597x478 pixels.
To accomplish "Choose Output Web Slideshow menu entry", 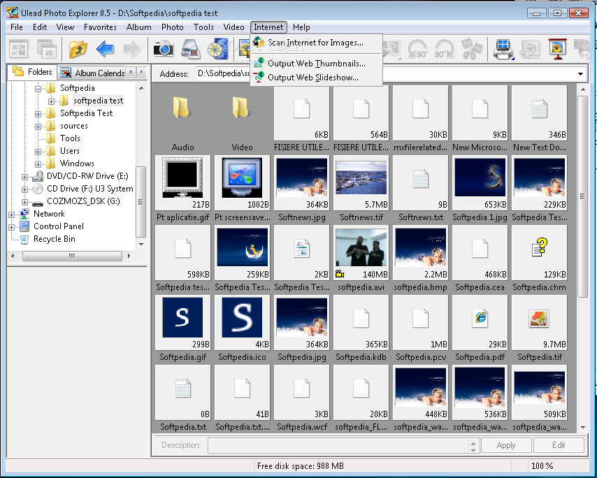I will (x=317, y=78).
